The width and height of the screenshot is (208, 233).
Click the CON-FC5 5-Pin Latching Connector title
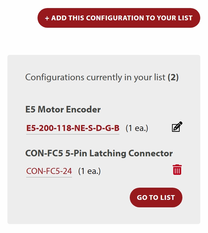click(99, 153)
